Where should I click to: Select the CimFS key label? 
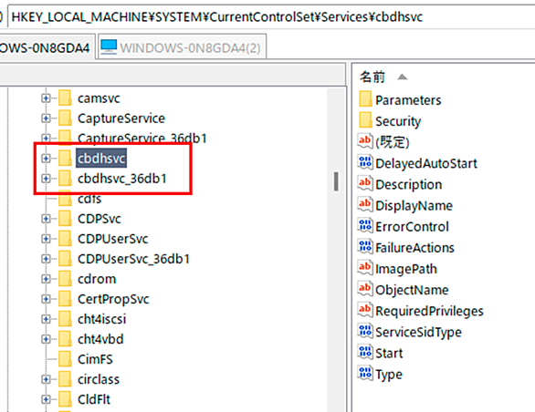pyautogui.click(x=95, y=359)
